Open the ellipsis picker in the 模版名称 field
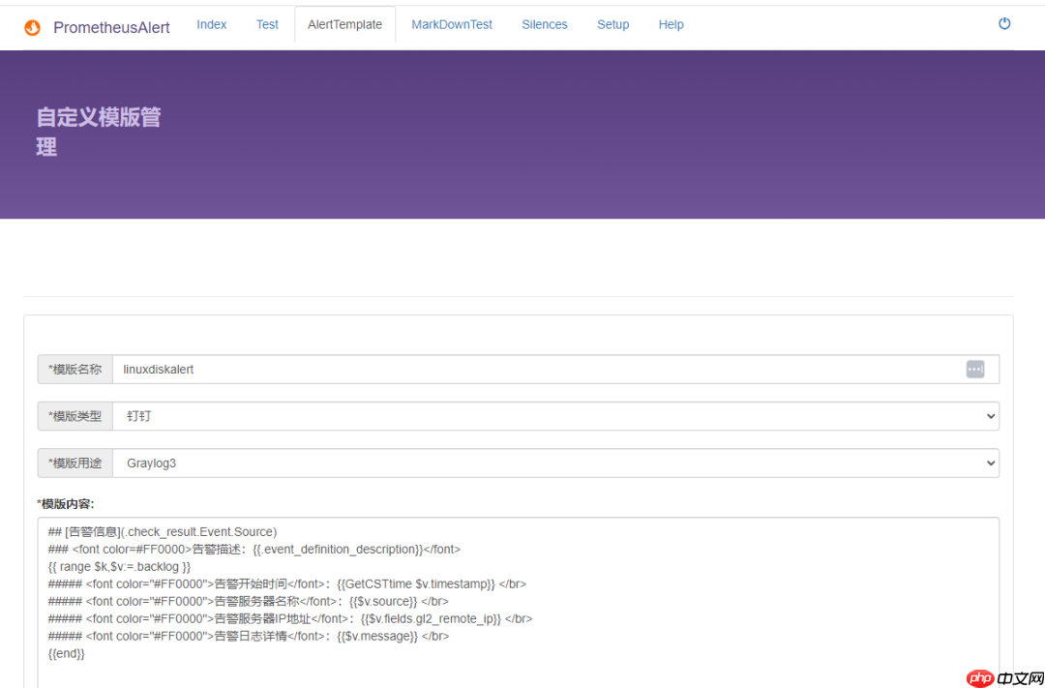The image size is (1045, 688). [x=974, y=369]
